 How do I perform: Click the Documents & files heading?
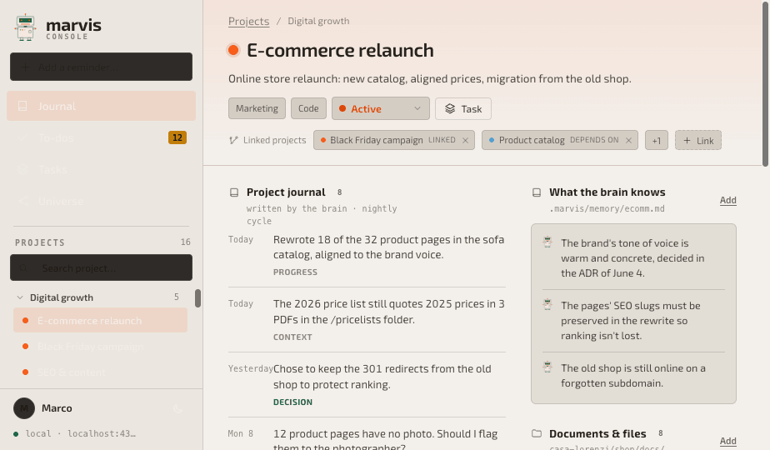click(x=597, y=434)
